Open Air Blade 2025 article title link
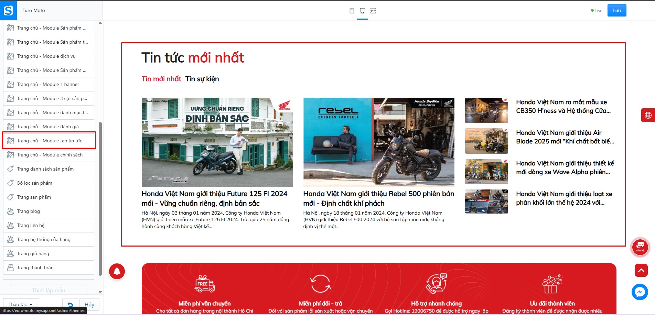 [565, 137]
